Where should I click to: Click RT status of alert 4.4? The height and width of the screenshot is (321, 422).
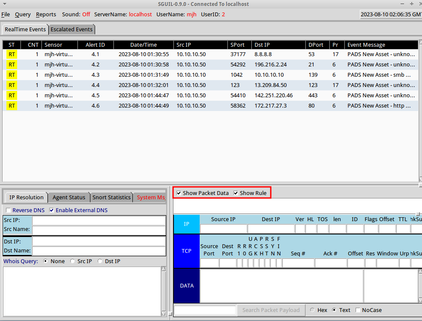(x=12, y=85)
